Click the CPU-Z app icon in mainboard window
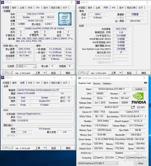 [3, 77]
